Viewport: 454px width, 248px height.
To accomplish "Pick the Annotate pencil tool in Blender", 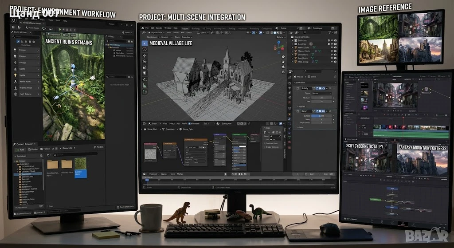I will click(x=145, y=79).
